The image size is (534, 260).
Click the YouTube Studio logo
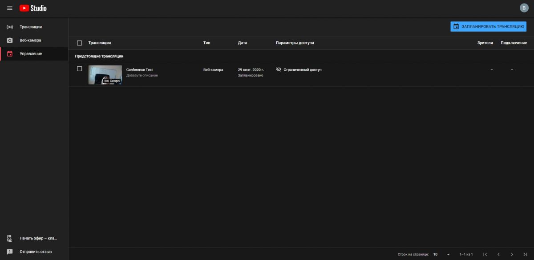point(33,8)
